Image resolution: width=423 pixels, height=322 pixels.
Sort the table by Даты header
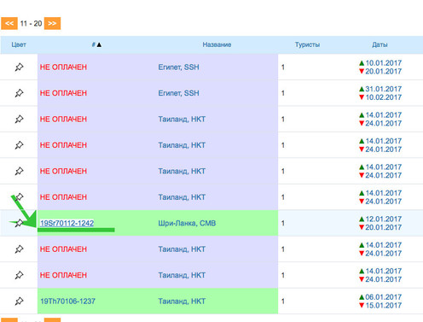coord(380,44)
